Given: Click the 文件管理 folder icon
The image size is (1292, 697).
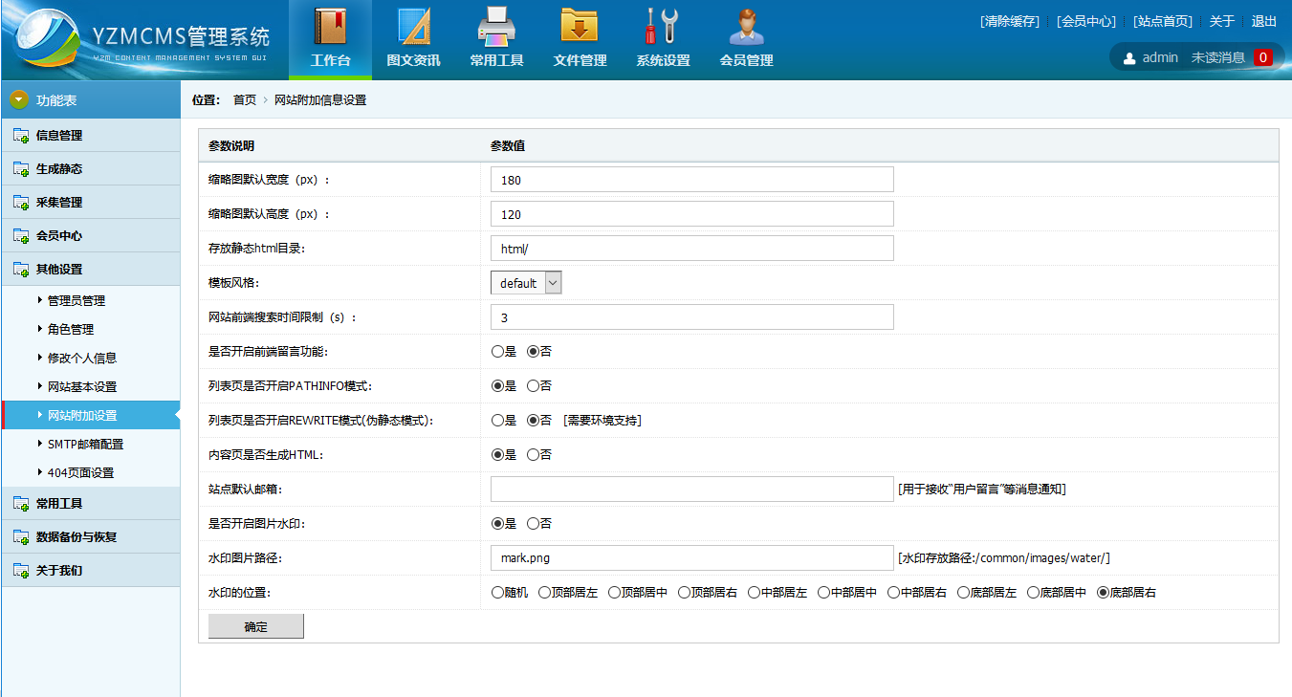Looking at the screenshot, I should 580,27.
